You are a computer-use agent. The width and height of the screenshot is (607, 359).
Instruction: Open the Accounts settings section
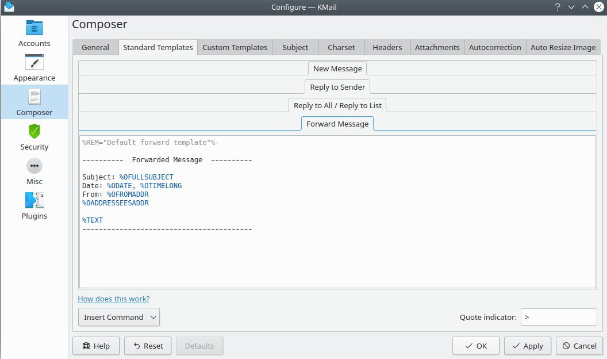[x=34, y=34]
